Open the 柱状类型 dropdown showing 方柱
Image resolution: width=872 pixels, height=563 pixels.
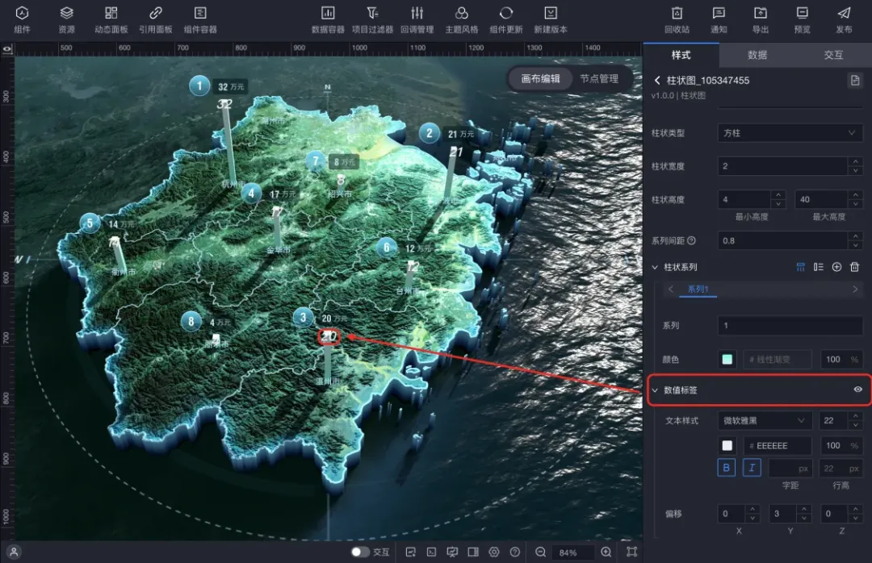point(790,133)
